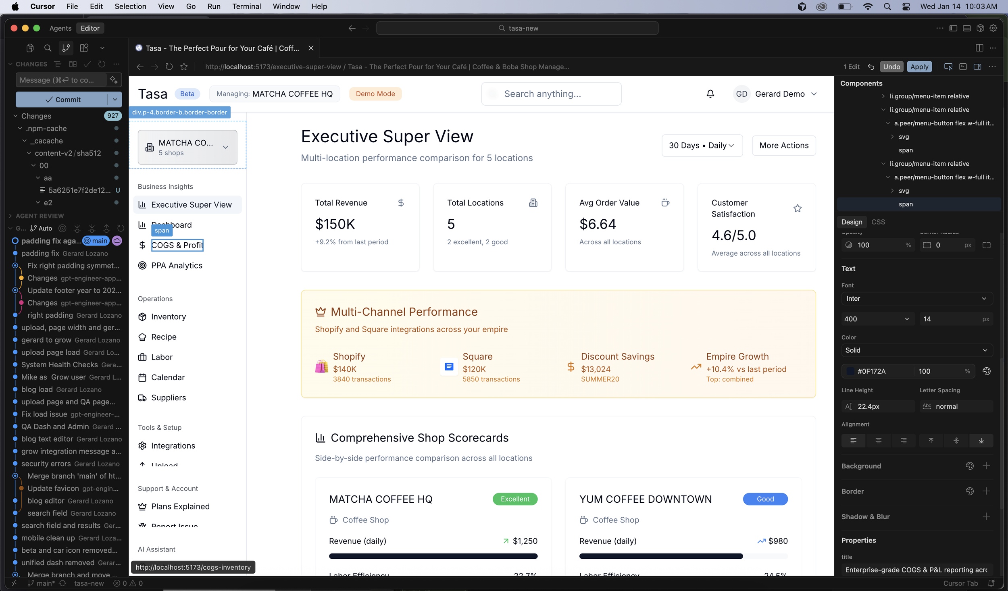This screenshot has height=591, width=1008.
Task: Click the Extensions icon in sidebar toolbar
Action: [x=84, y=48]
